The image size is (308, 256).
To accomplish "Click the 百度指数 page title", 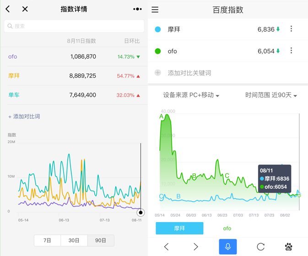I will tap(228, 10).
